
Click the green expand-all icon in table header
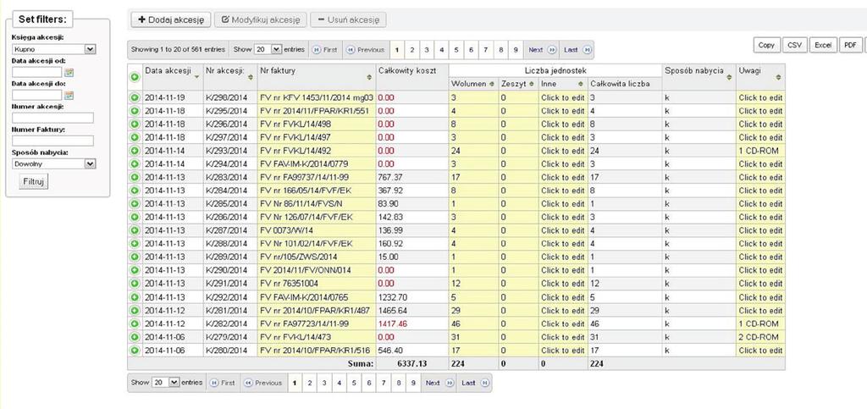[135, 77]
